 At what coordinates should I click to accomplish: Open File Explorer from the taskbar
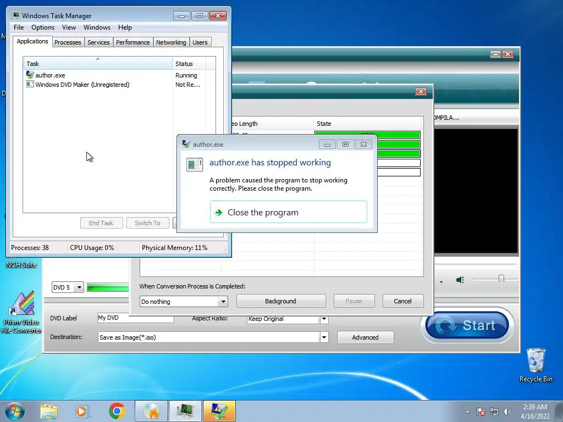click(x=49, y=411)
